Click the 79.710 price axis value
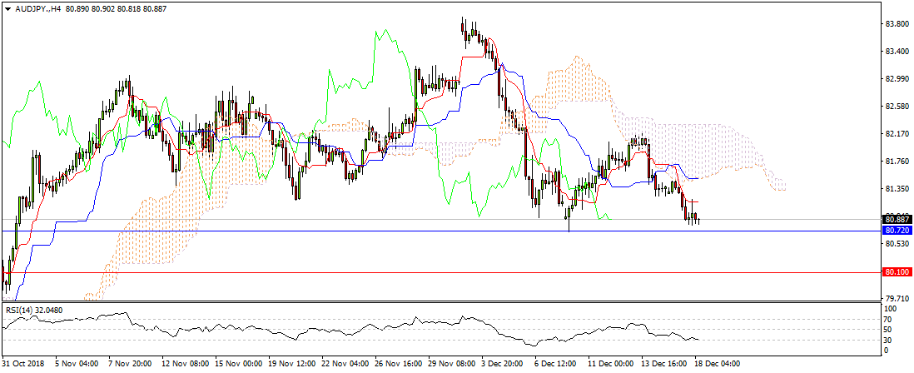914x373 pixels. pyautogui.click(x=897, y=298)
